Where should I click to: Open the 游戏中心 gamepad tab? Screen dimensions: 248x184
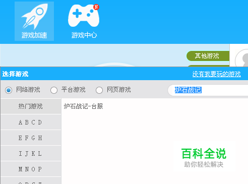(x=84, y=21)
